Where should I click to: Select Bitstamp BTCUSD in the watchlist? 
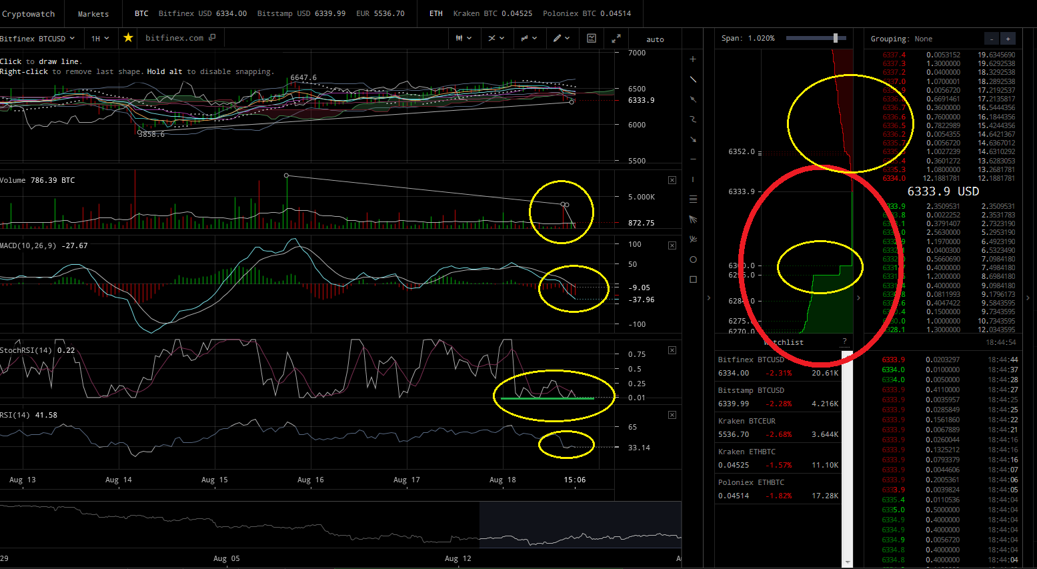point(778,397)
